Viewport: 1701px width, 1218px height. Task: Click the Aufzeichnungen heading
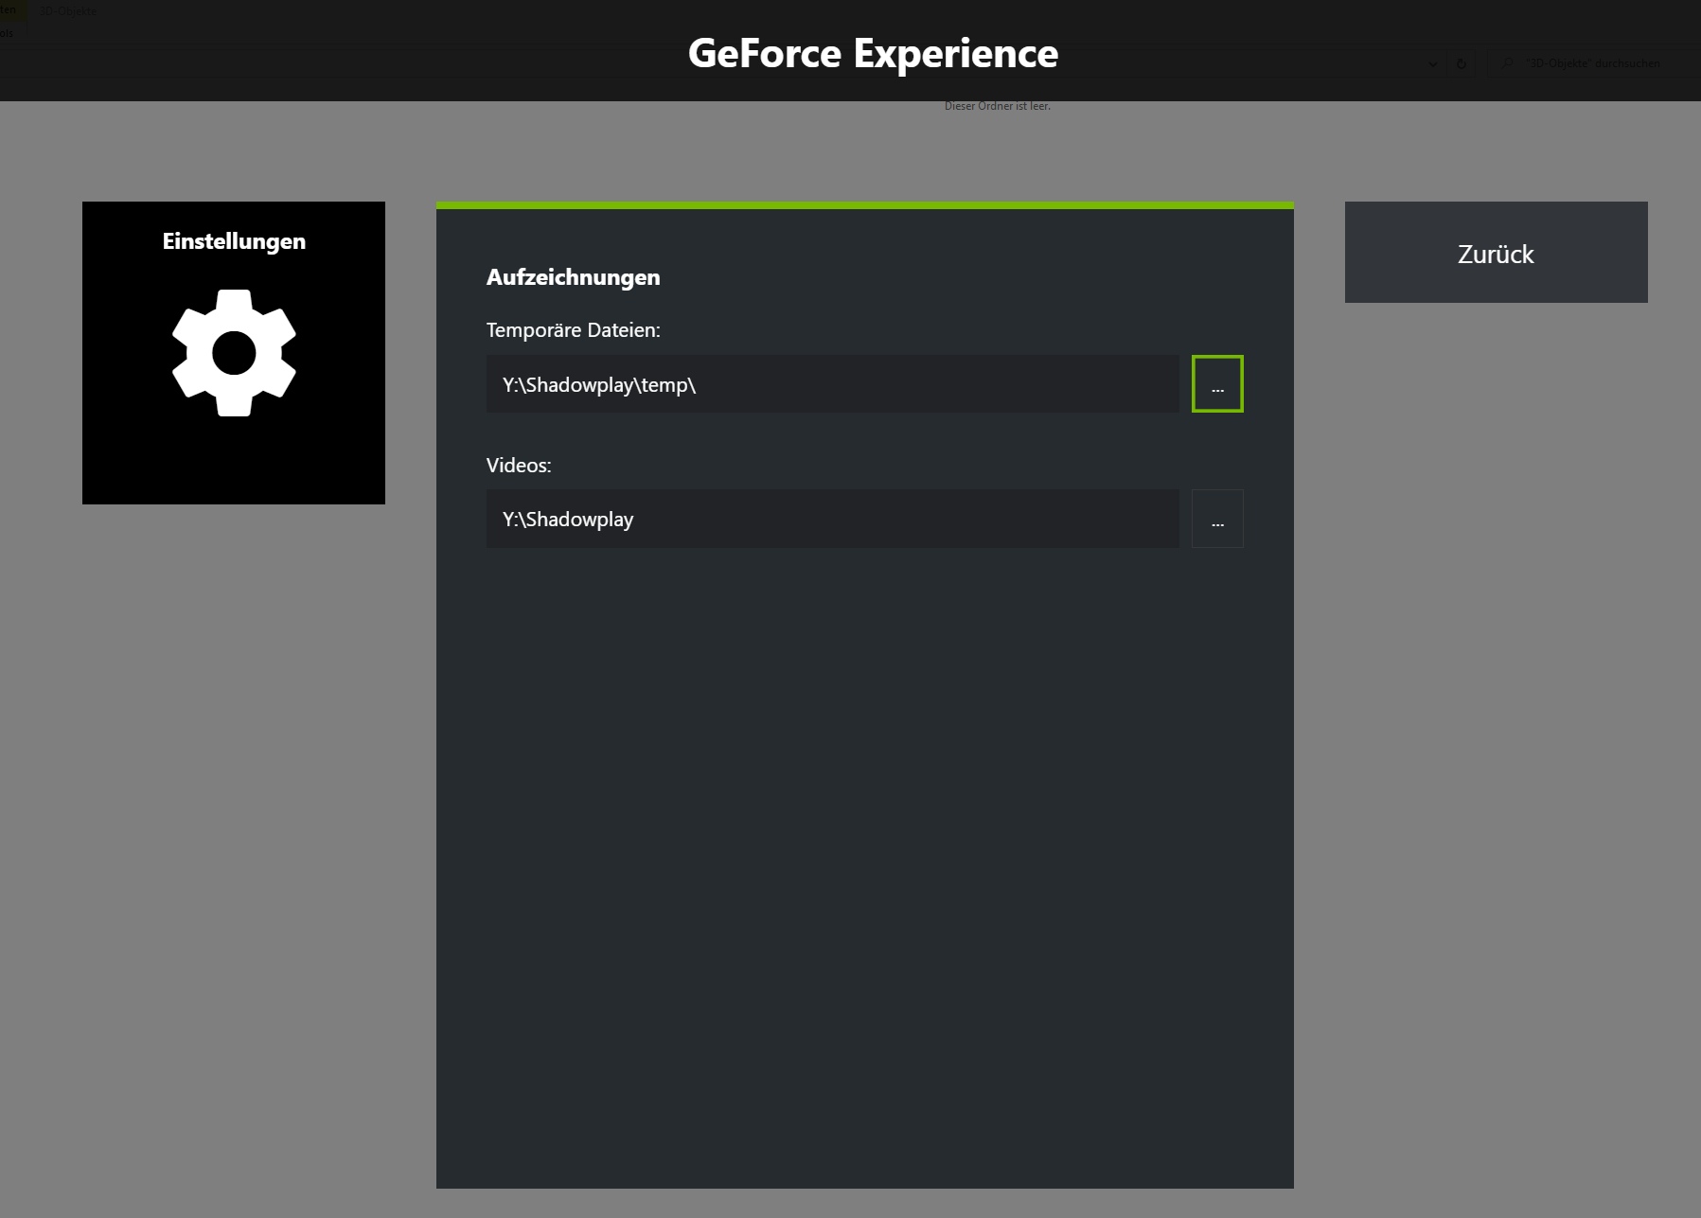573,277
